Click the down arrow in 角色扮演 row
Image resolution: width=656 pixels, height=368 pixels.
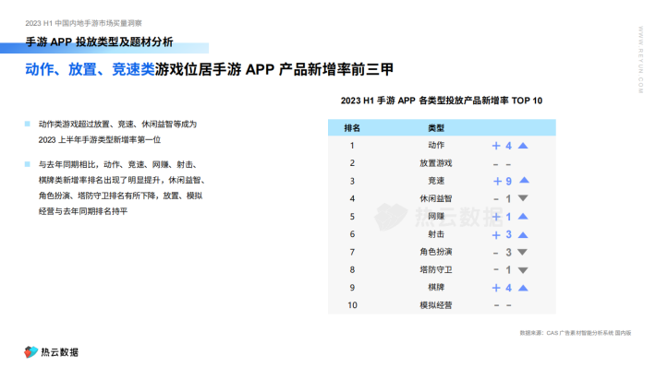point(522,252)
